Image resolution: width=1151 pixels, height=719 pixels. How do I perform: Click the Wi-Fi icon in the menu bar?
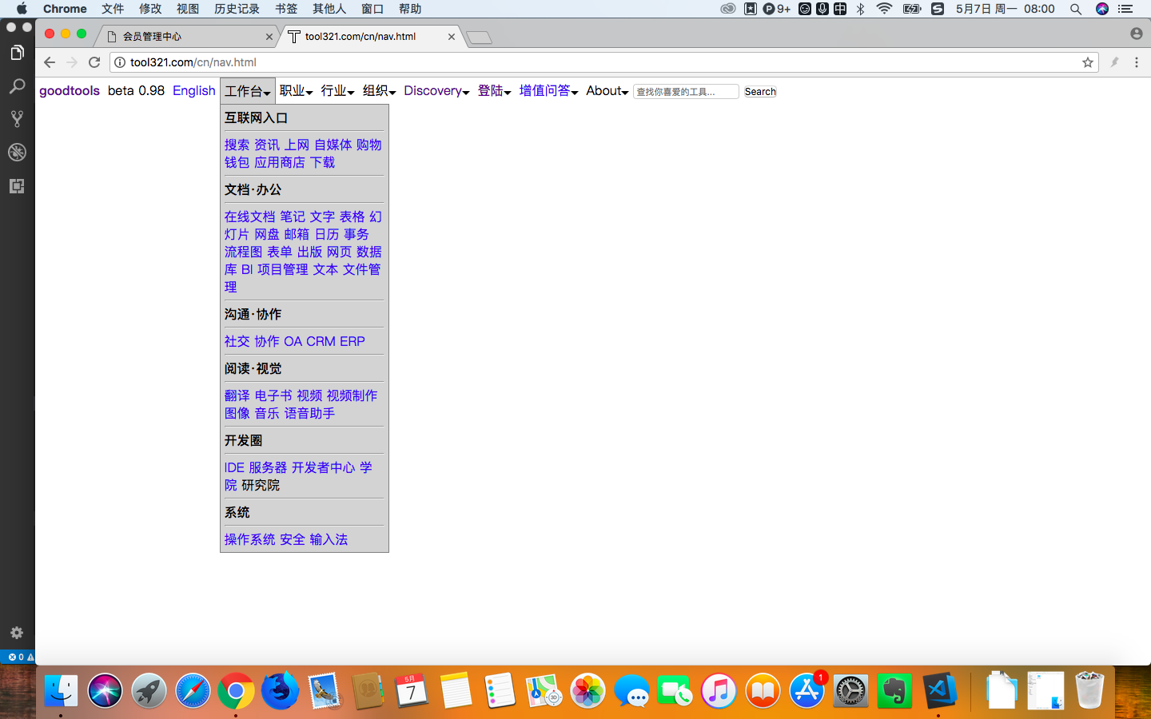[x=883, y=9]
